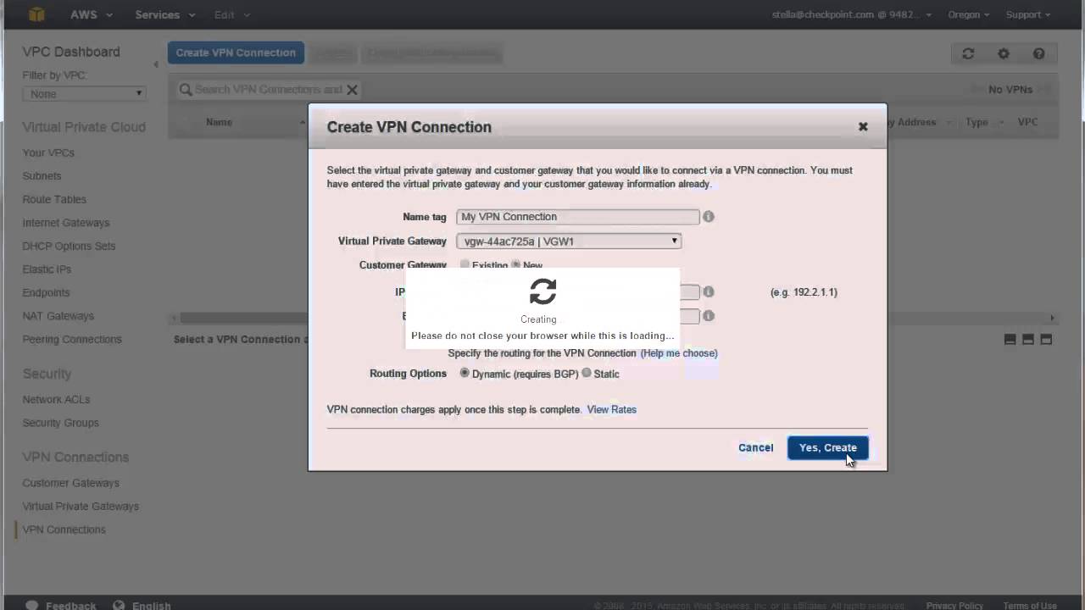1085x610 pixels.
Task: Open Internet Gateways in sidebar
Action: tap(66, 223)
